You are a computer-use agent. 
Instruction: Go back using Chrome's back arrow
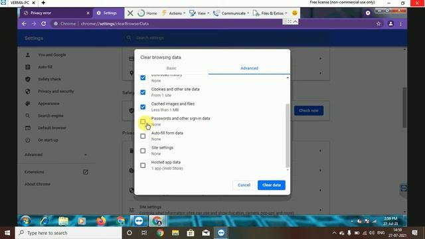[24, 24]
